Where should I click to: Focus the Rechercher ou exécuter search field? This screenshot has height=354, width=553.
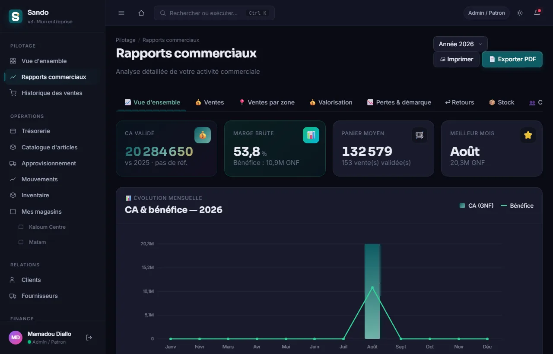(214, 13)
